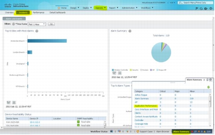Open the Time Frame Past 1 Hour dropdown
The height and width of the screenshot is (135, 215).
pyautogui.click(x=37, y=24)
